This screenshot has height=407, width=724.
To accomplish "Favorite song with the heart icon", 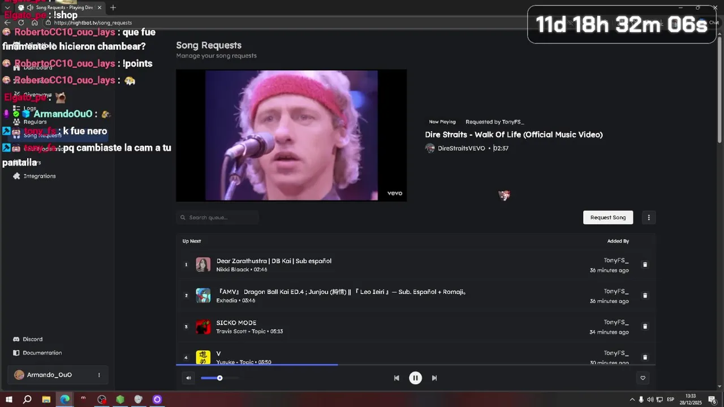I will (x=643, y=378).
